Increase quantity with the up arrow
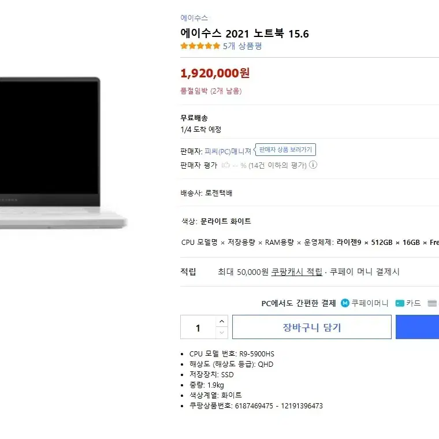 coord(222,321)
